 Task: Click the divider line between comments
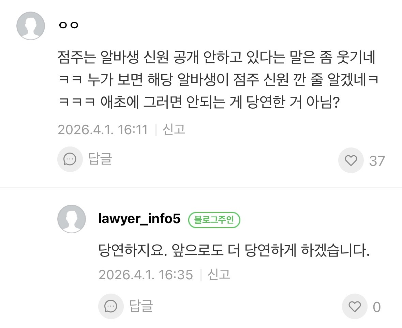[201, 188]
